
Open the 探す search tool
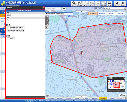pos(74,4)
